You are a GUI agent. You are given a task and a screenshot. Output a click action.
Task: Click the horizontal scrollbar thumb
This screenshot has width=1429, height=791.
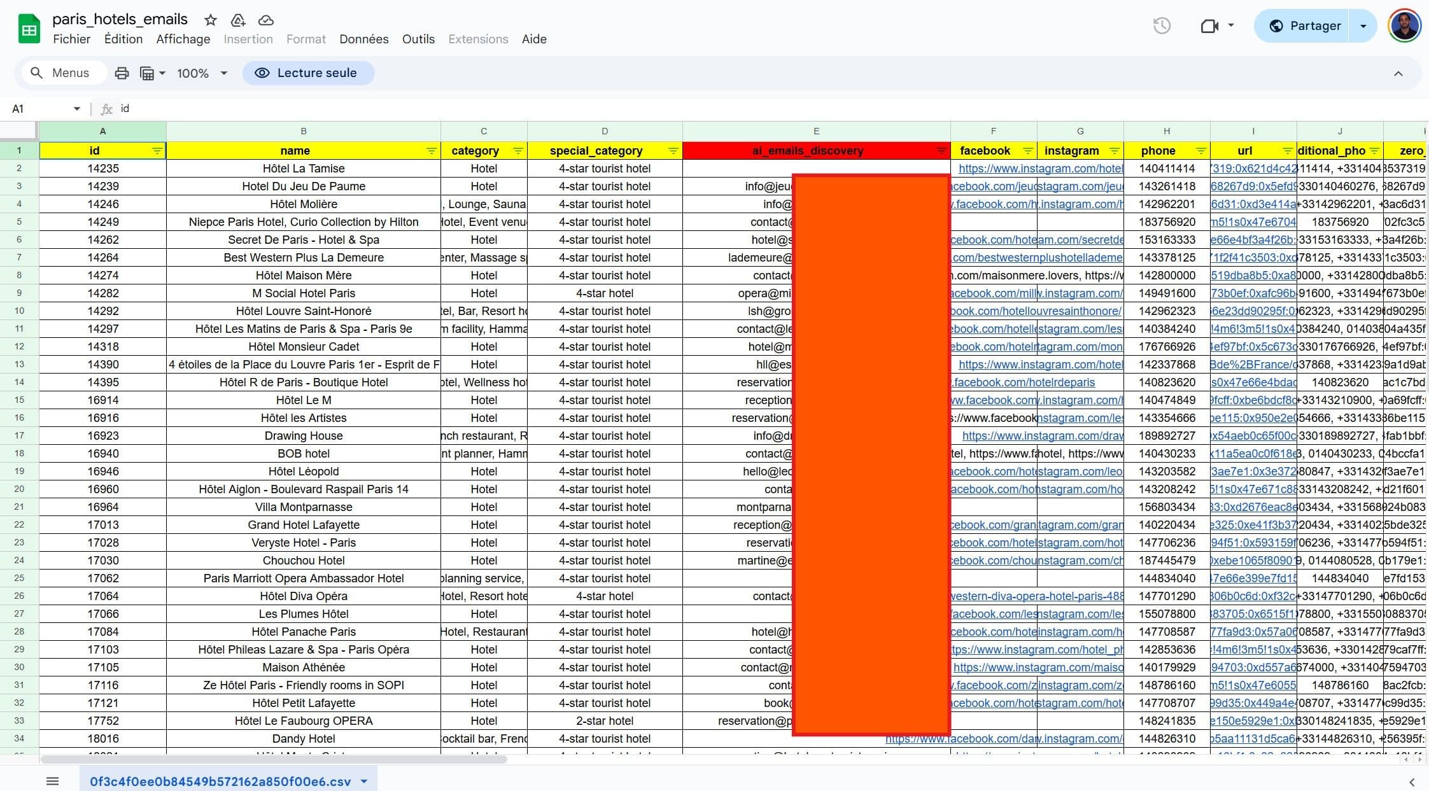click(x=274, y=759)
